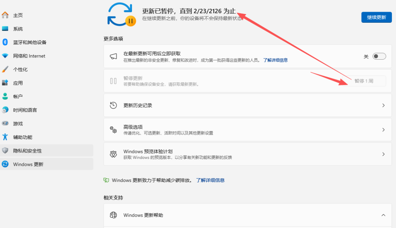Viewport: 396px width, 228px height.
Task: Open the 暂停 1 周 dropdown
Action: pyautogui.click(x=364, y=81)
